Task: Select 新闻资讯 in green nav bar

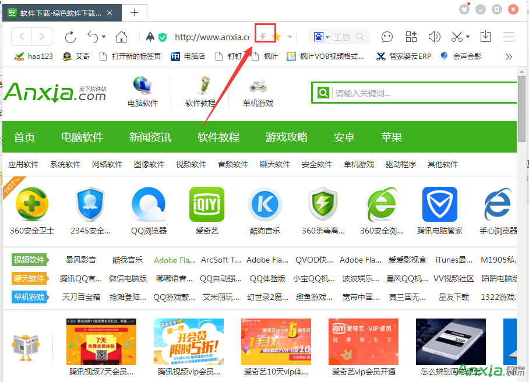Action: coord(150,137)
